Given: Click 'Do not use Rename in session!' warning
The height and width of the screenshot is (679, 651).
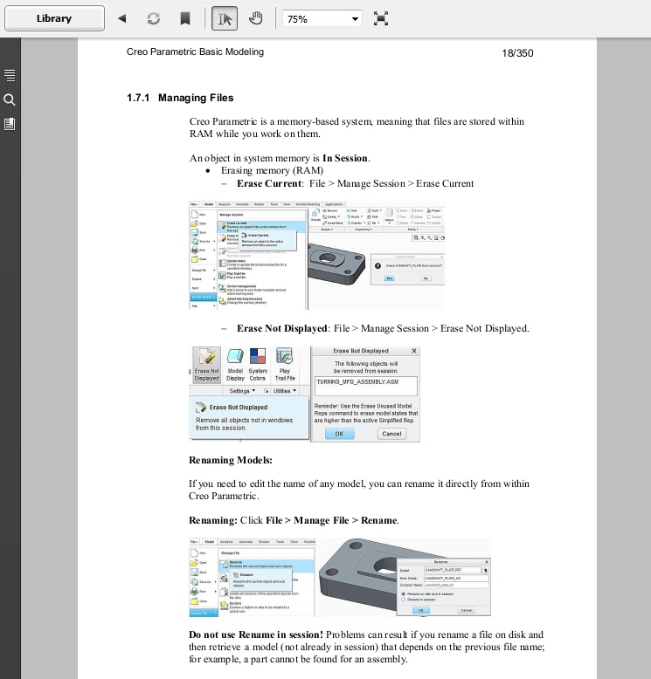Looking at the screenshot, I should [256, 634].
